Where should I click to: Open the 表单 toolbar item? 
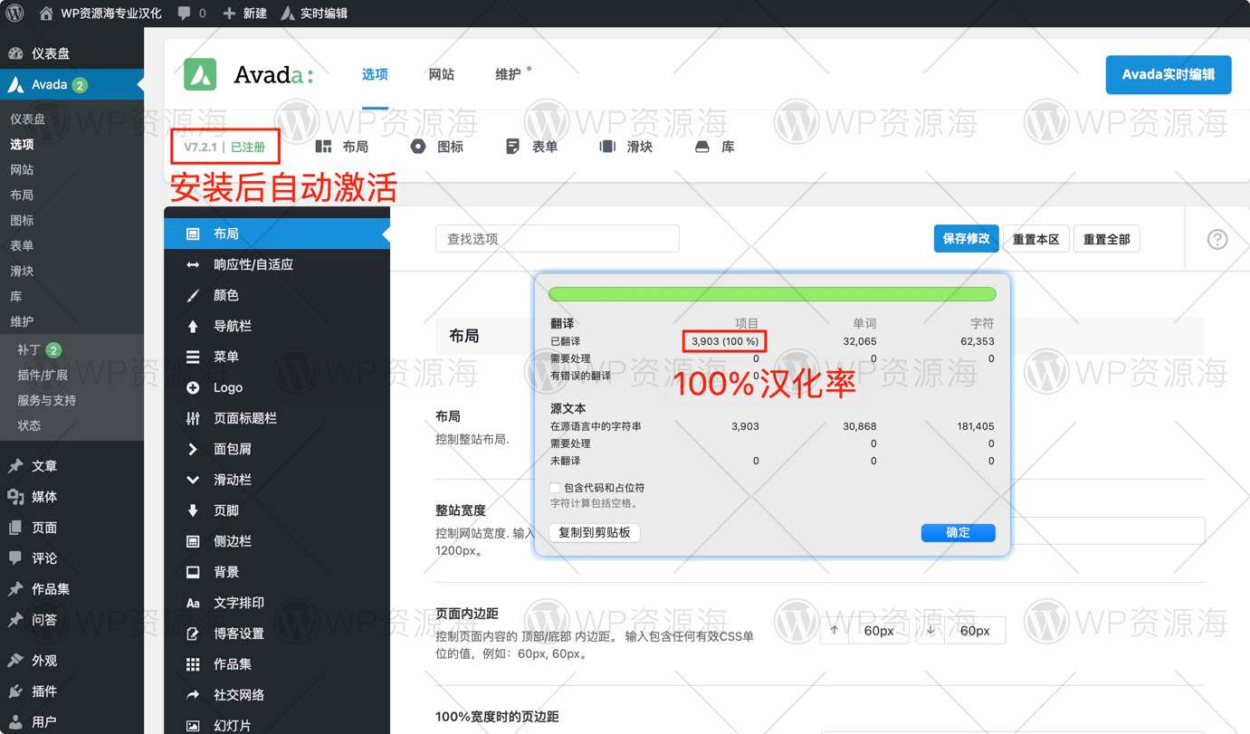tap(532, 147)
